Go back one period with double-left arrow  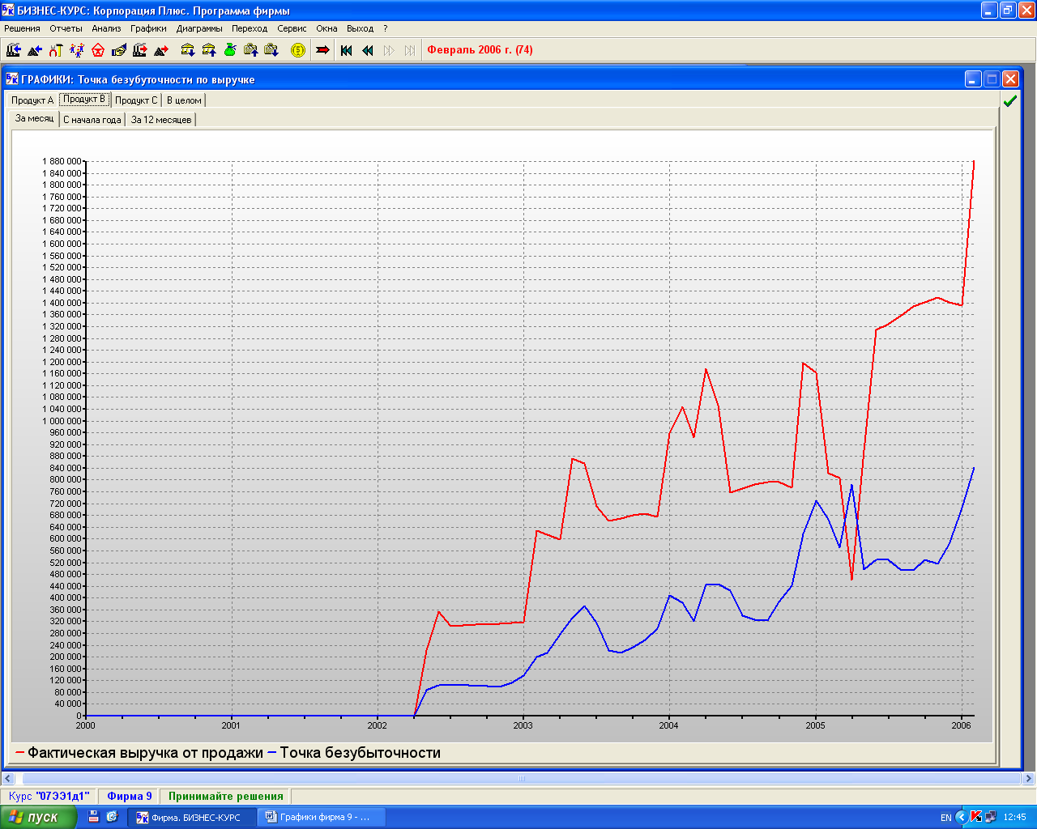click(x=368, y=50)
